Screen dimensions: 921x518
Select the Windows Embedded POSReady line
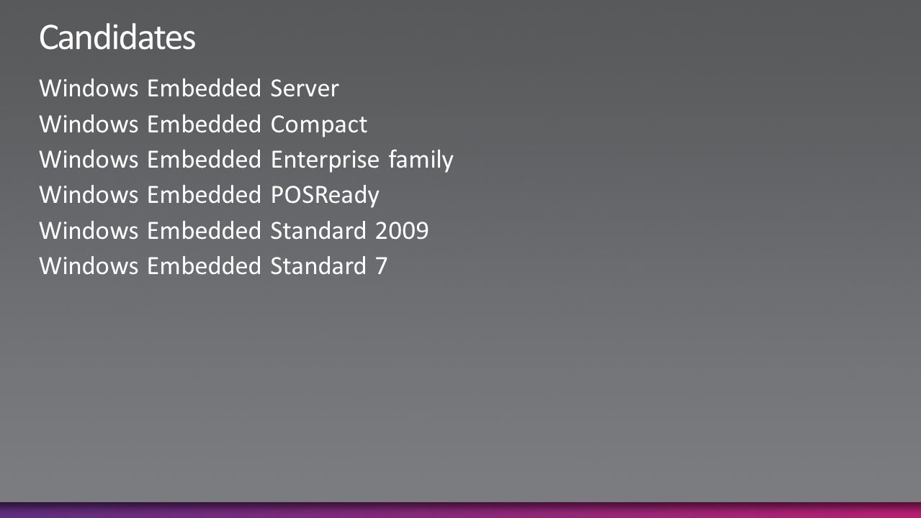(x=209, y=195)
